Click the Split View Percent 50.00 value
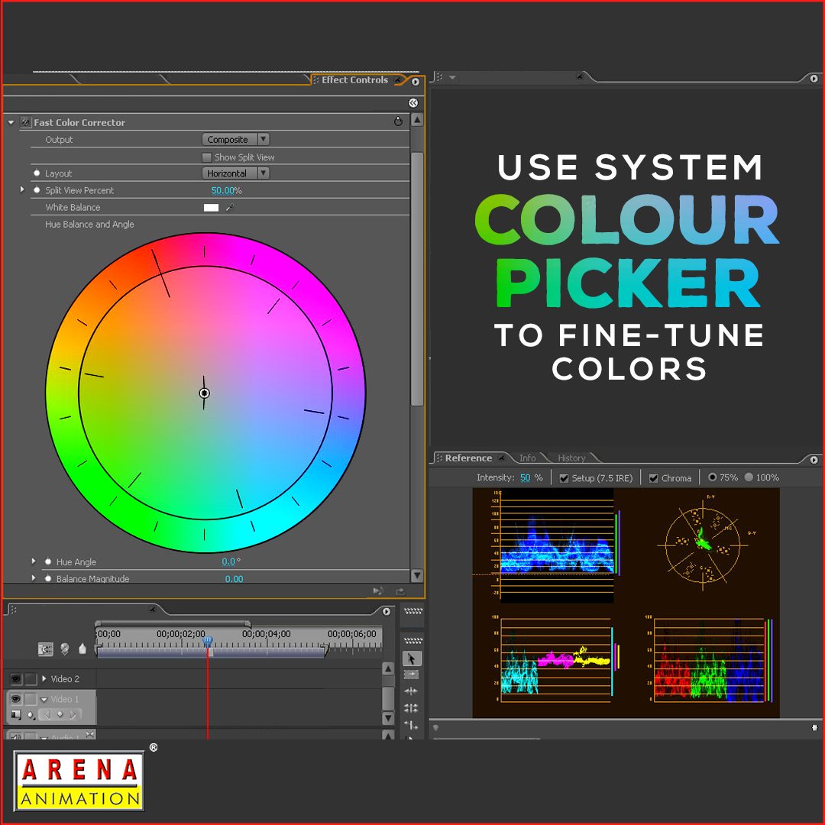 (222, 190)
